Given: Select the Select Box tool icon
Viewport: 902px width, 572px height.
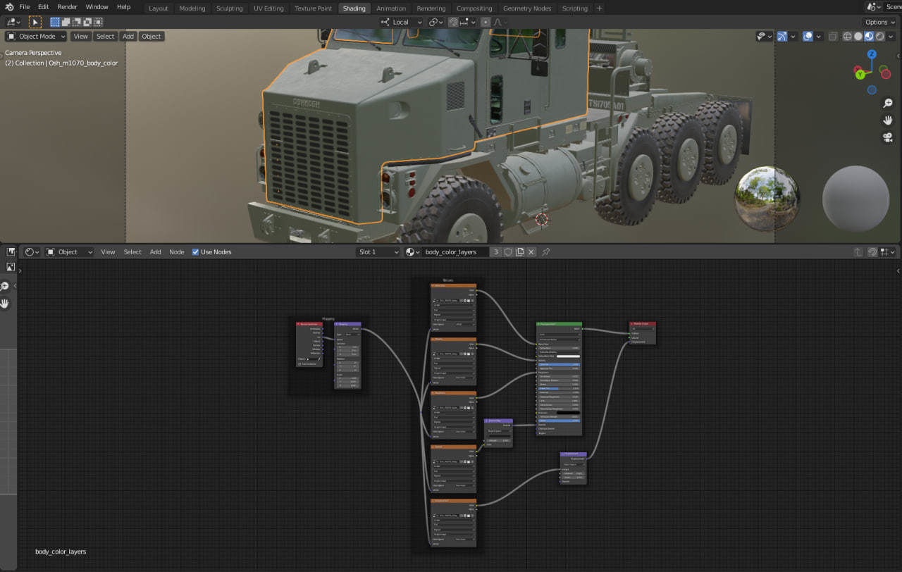Looking at the screenshot, I should pos(35,22).
